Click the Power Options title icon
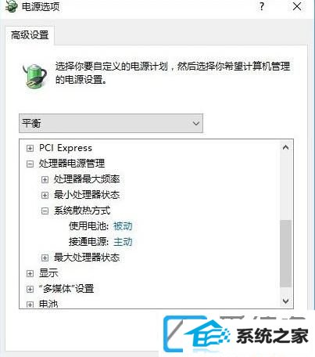 pyautogui.click(x=11, y=6)
